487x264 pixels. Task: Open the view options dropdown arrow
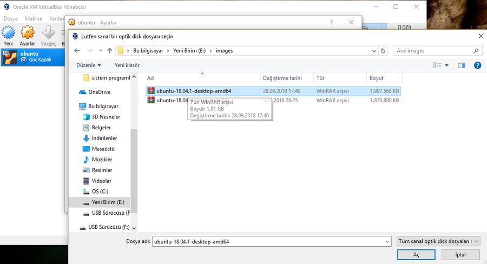pyautogui.click(x=446, y=65)
